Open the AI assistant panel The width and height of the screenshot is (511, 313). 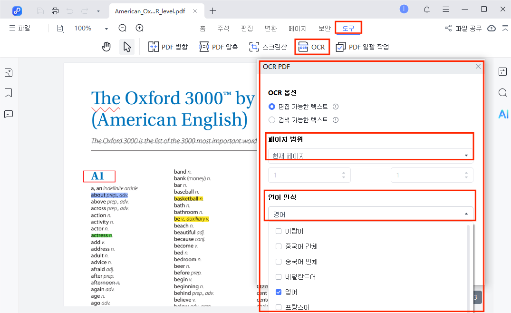[x=503, y=114]
